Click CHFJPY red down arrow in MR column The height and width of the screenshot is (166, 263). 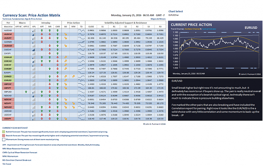click(x=50, y=53)
